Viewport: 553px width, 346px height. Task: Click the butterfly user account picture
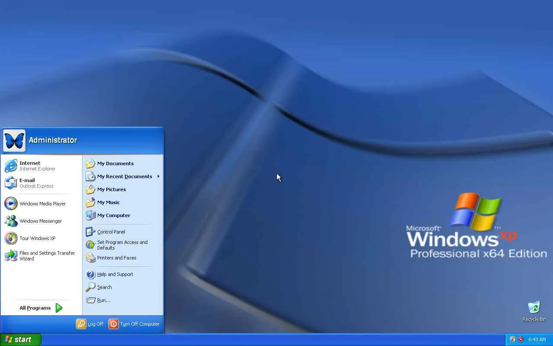click(14, 141)
